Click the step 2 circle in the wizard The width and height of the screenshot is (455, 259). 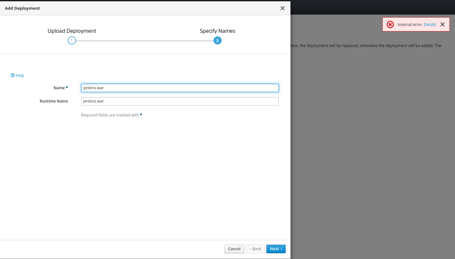(x=217, y=41)
